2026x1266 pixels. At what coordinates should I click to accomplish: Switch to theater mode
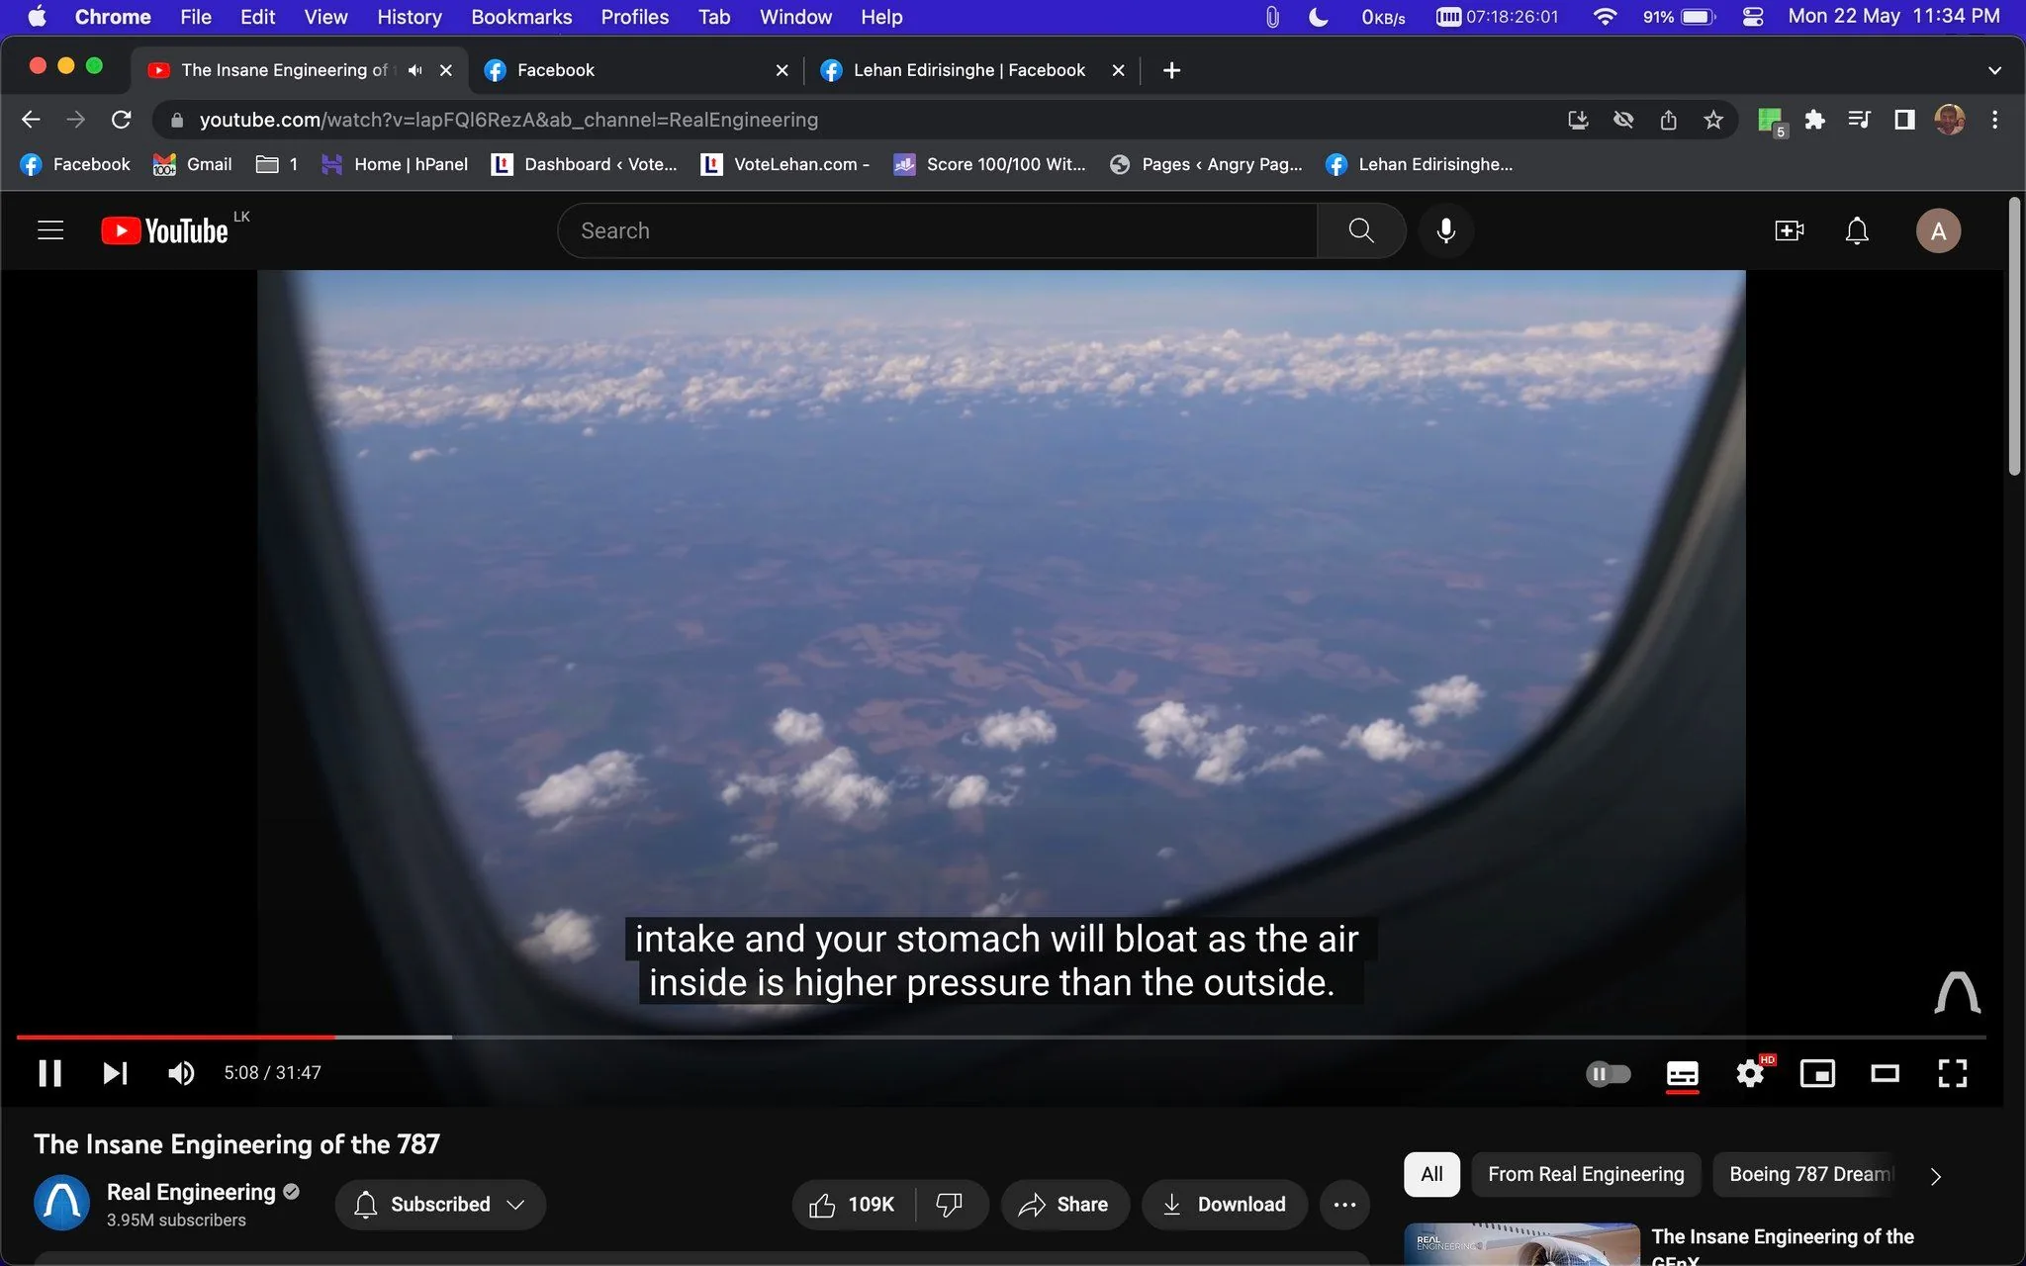point(1884,1073)
